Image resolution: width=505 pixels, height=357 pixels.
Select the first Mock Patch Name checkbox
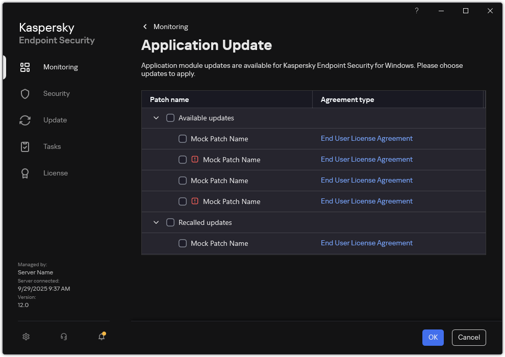[182, 139]
